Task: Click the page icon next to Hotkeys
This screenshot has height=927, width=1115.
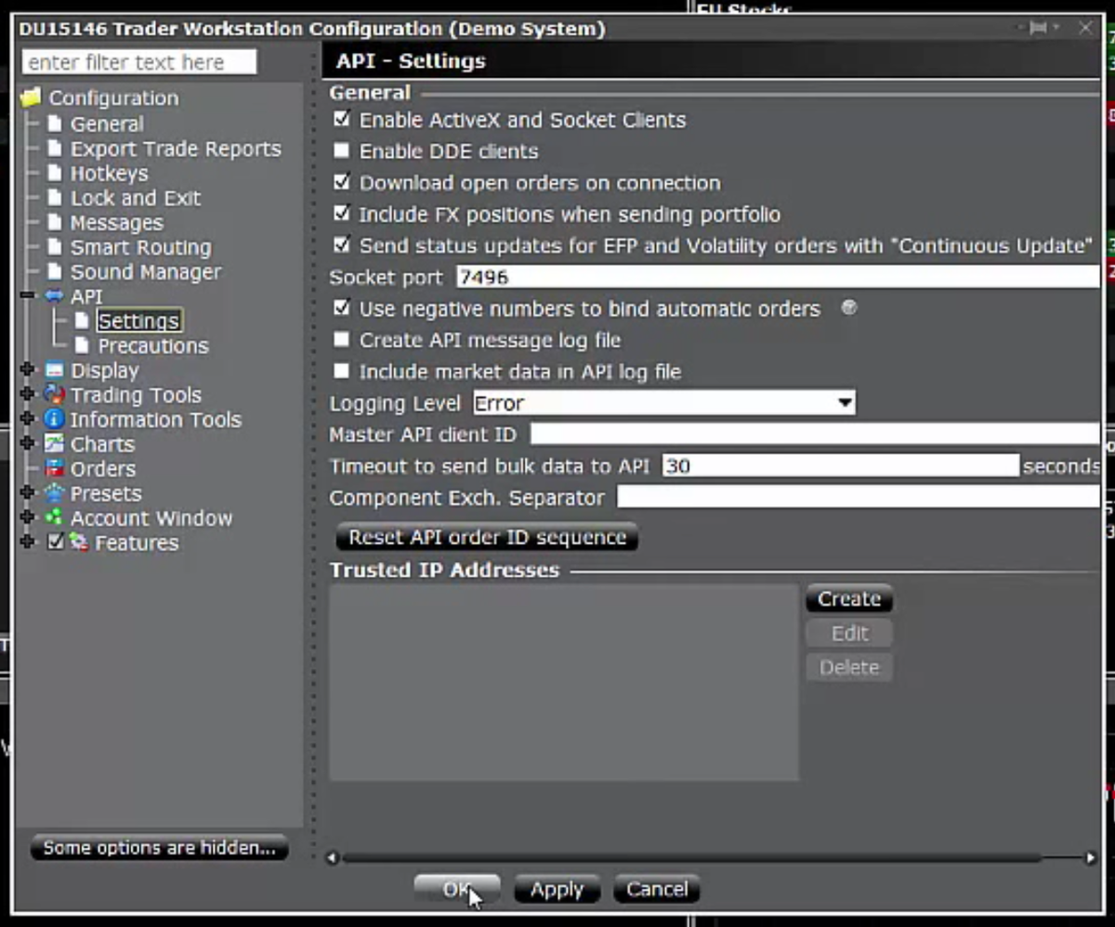Action: tap(54, 173)
